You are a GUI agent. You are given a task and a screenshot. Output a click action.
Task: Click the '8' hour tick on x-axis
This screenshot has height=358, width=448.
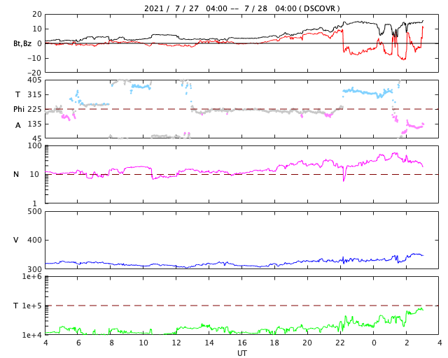click(x=111, y=343)
